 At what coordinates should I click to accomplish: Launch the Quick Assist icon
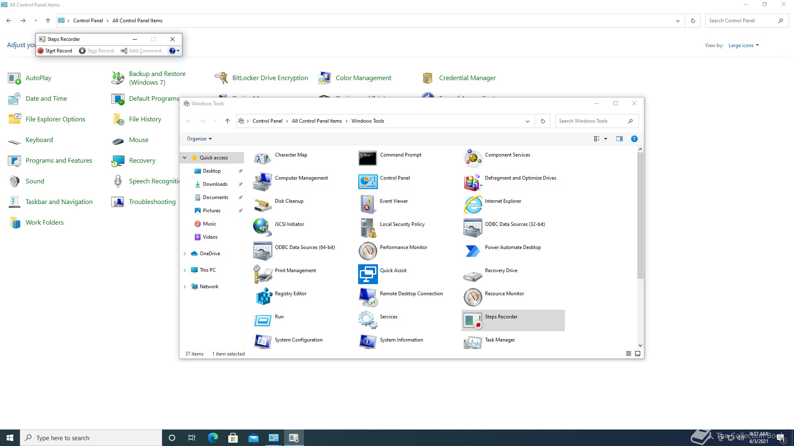pyautogui.click(x=368, y=274)
